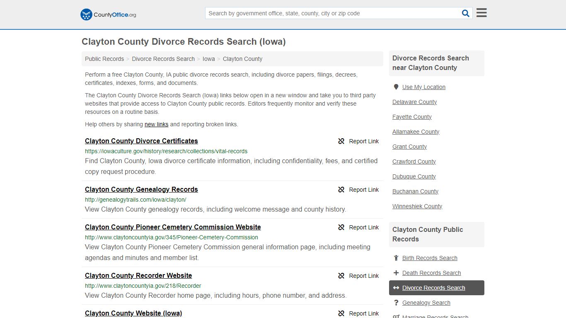Report Link for Pioneer Cemetery Commission

click(x=364, y=227)
